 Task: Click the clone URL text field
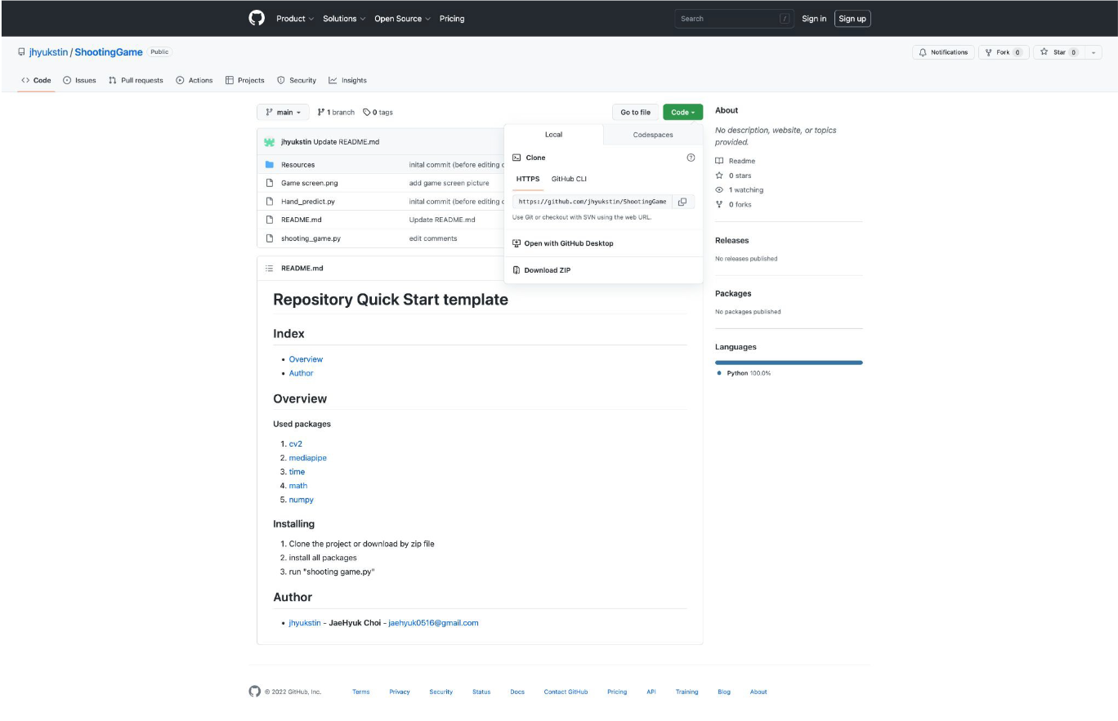593,202
